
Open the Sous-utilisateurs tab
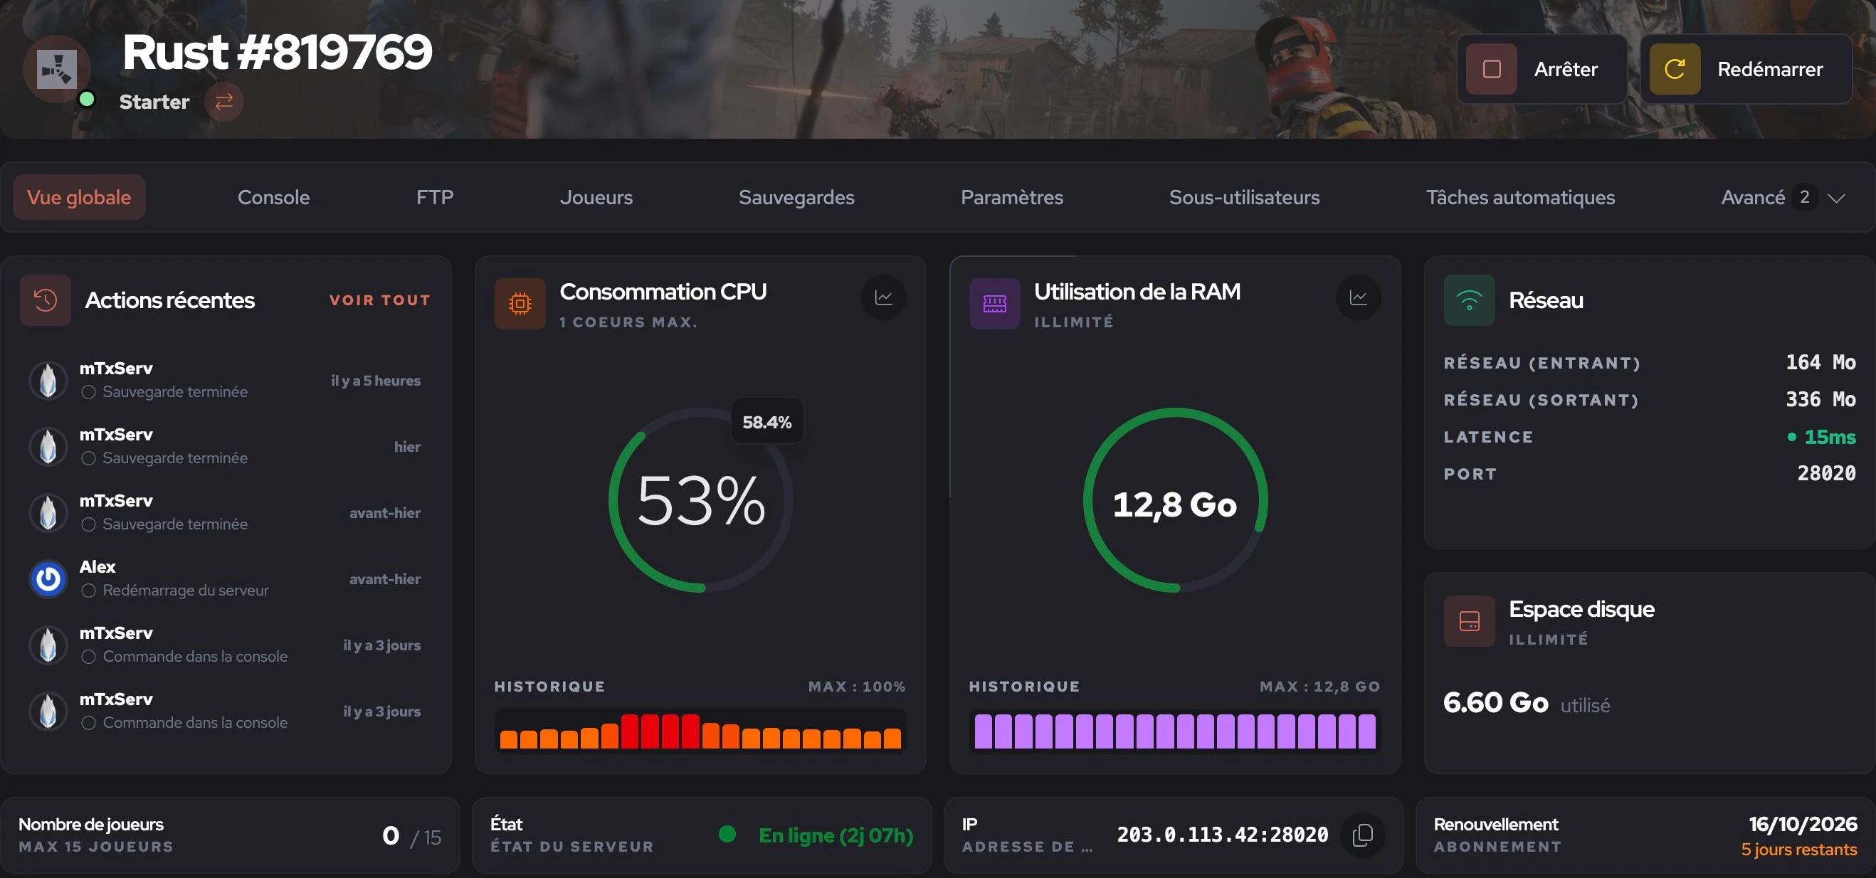[1245, 197]
